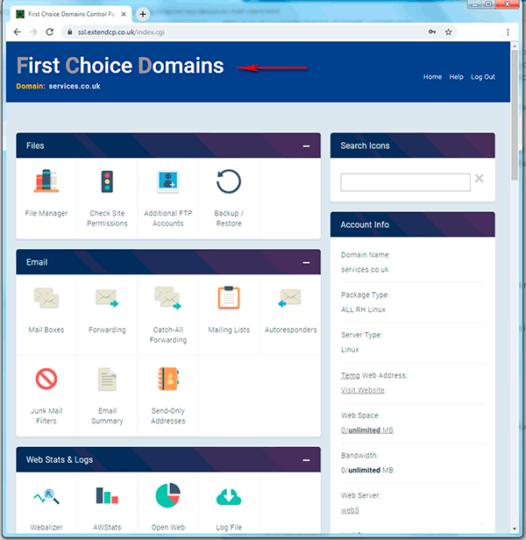Open the Help page link
Screen dimensions: 526x540
tap(456, 77)
